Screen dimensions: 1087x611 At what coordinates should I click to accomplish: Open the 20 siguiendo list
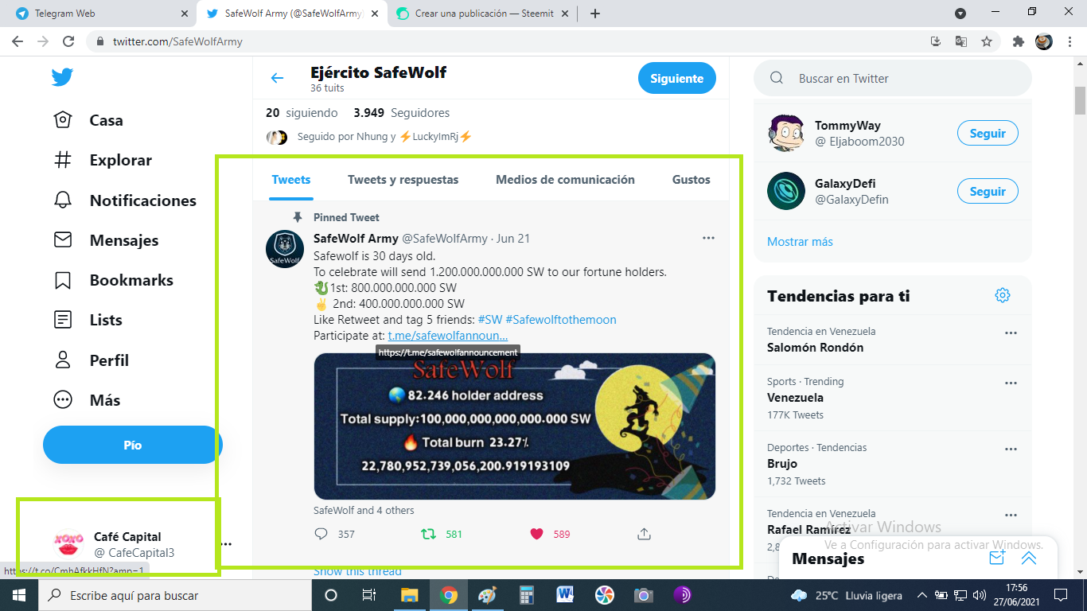click(302, 113)
